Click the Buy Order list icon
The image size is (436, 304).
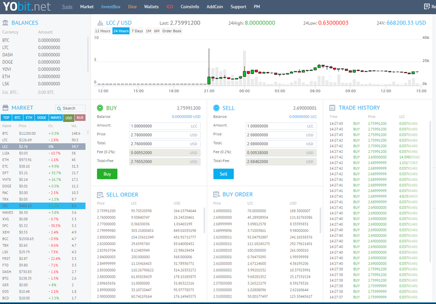216,194
